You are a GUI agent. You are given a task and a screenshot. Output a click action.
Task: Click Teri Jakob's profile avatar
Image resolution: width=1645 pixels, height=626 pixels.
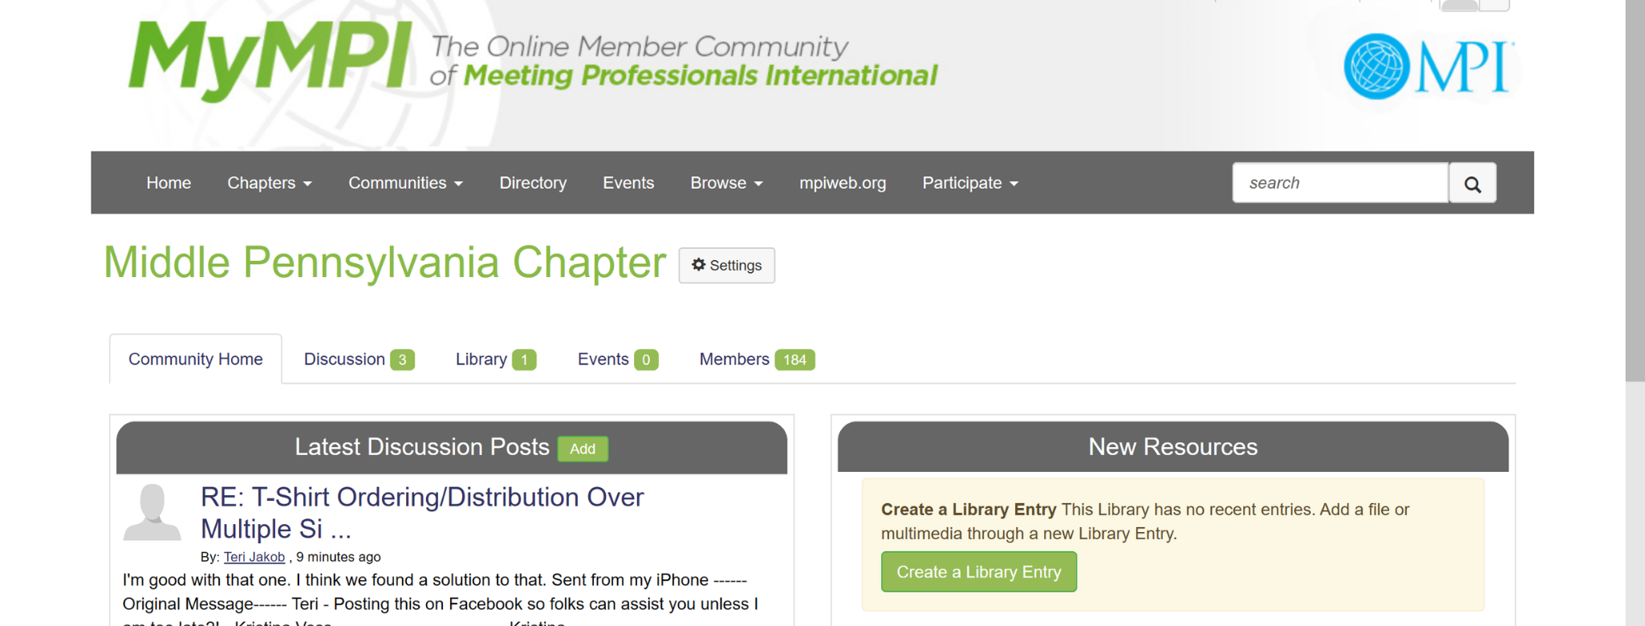[152, 512]
